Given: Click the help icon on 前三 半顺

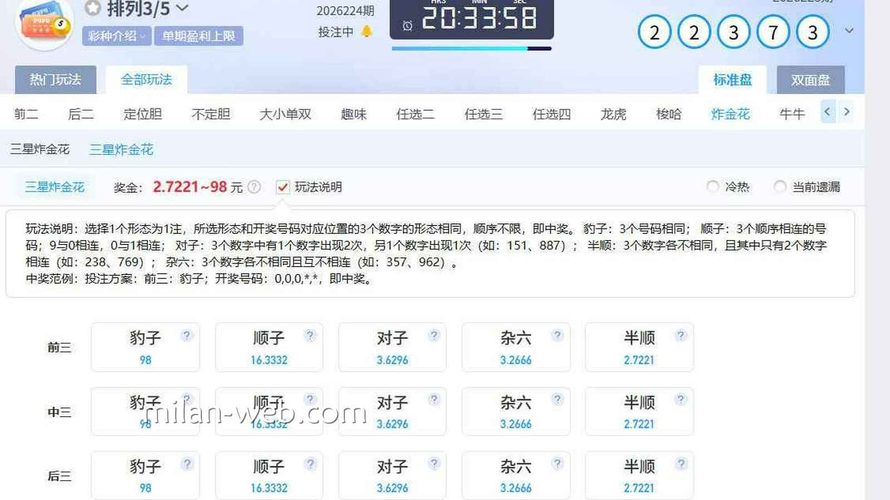Looking at the screenshot, I should pos(681,335).
